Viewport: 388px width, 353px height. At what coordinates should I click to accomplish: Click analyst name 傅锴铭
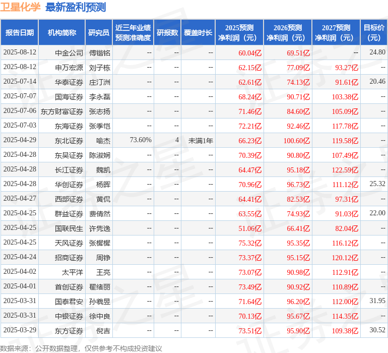(x=100, y=53)
